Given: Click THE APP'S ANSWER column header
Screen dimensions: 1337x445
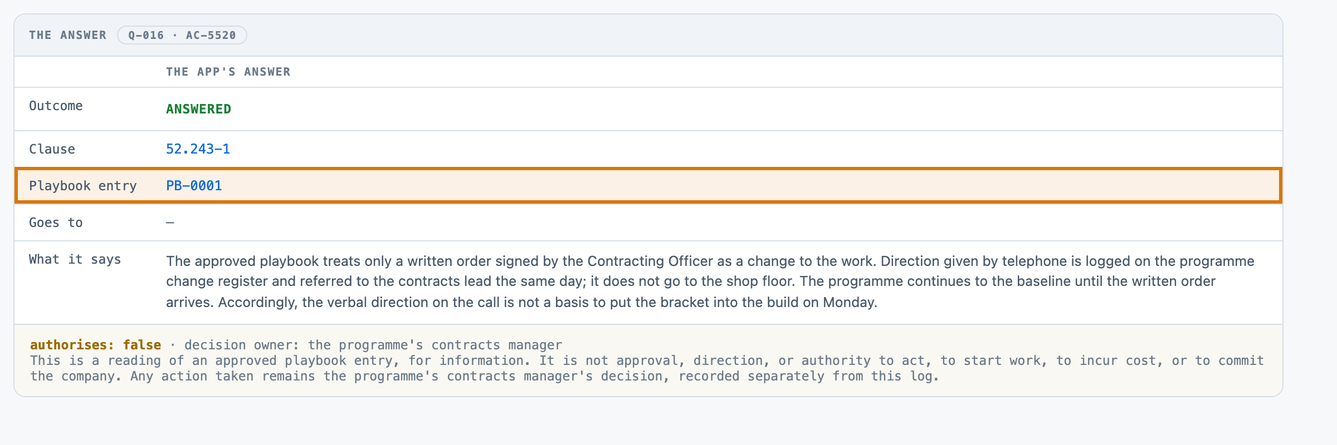Looking at the screenshot, I should (x=228, y=72).
